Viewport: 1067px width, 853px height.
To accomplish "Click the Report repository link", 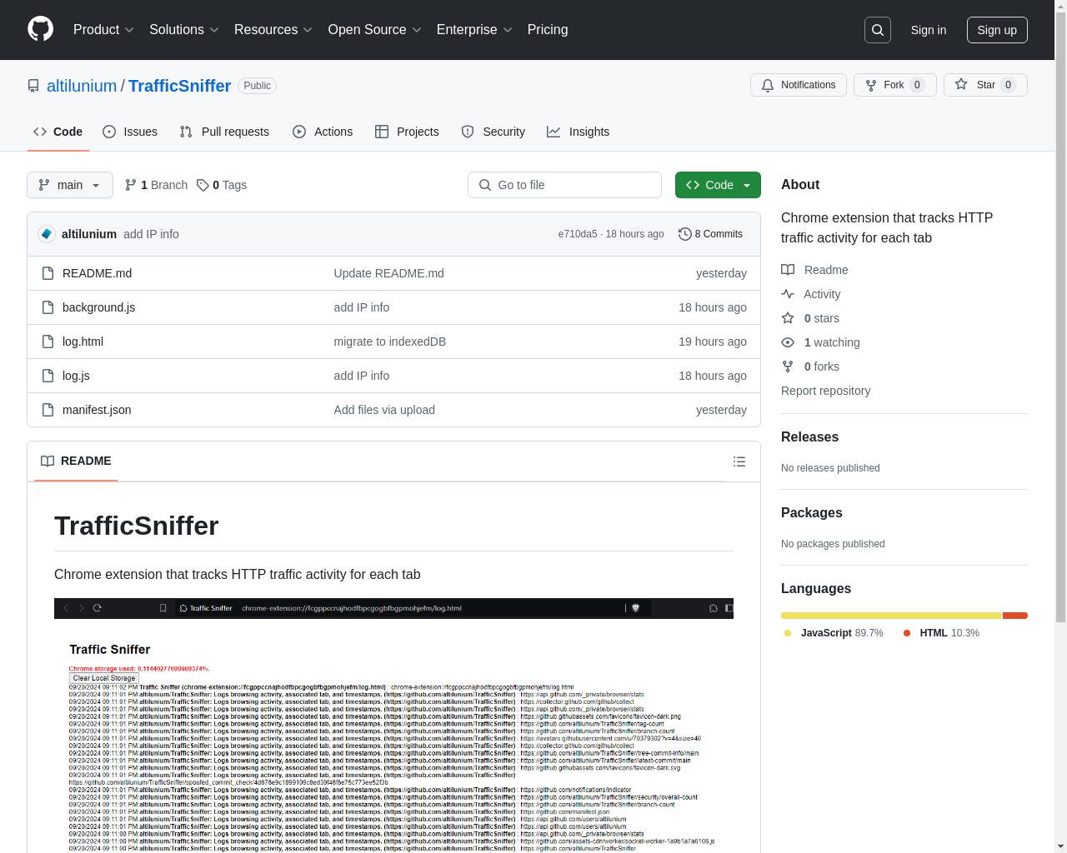I will (x=825, y=391).
